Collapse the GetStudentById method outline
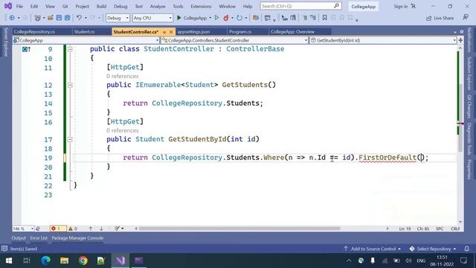 pyautogui.click(x=70, y=139)
